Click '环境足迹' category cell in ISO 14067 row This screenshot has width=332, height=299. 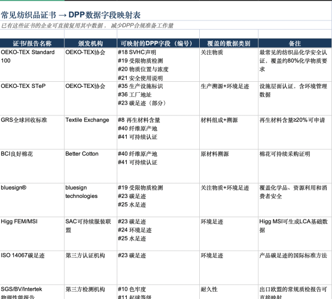pos(229,267)
